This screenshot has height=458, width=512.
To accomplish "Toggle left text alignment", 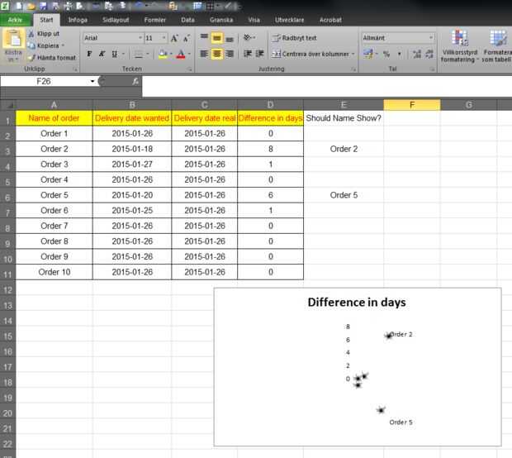I will coord(204,54).
